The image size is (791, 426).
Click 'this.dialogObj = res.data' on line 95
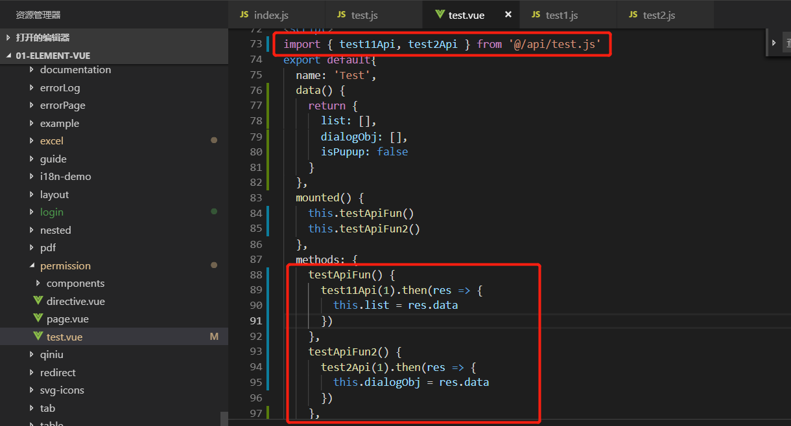coord(411,382)
